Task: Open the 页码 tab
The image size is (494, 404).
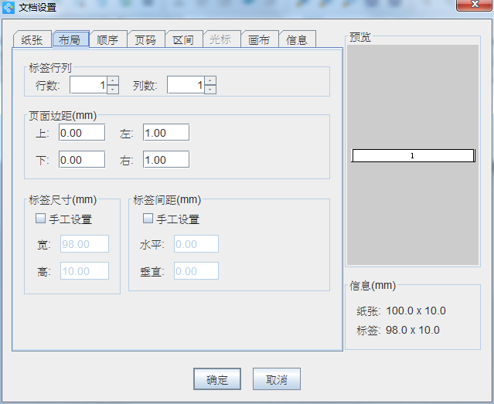Action: point(146,39)
